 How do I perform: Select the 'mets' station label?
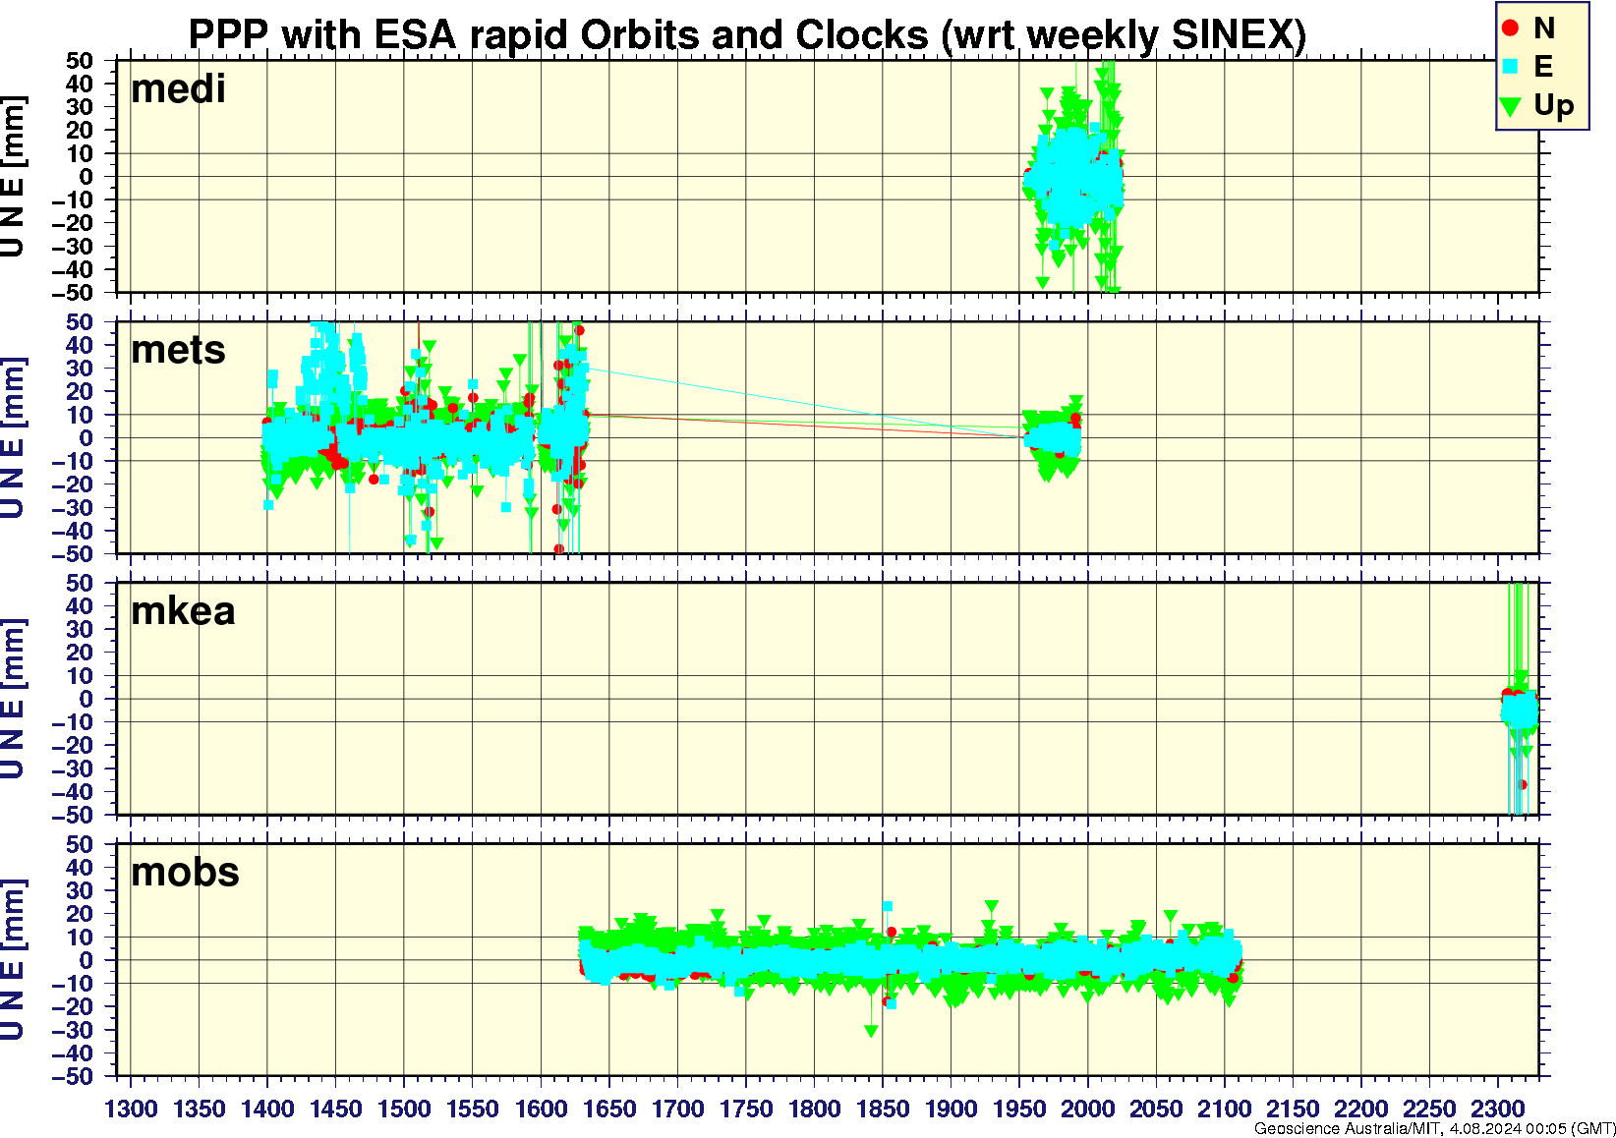pos(178,350)
